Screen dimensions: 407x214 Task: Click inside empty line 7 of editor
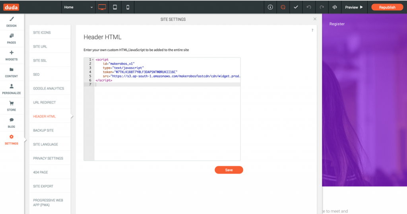[x=167, y=84]
